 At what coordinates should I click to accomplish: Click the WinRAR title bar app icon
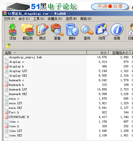[5, 14]
